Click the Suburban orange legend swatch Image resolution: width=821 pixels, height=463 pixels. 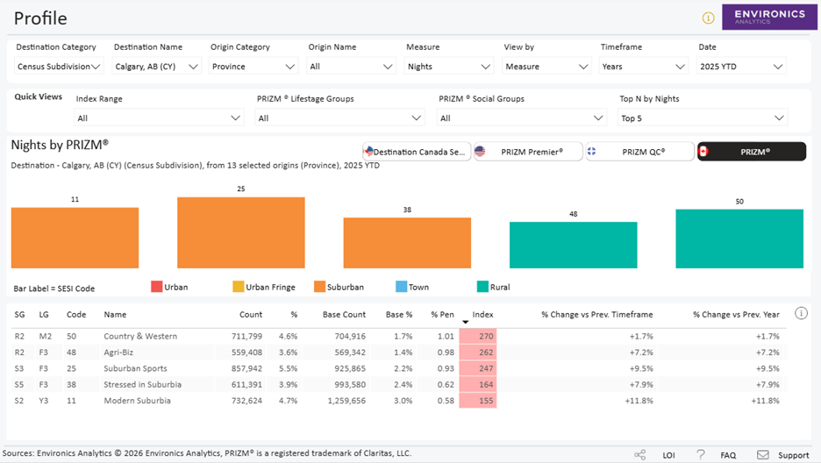pos(319,287)
